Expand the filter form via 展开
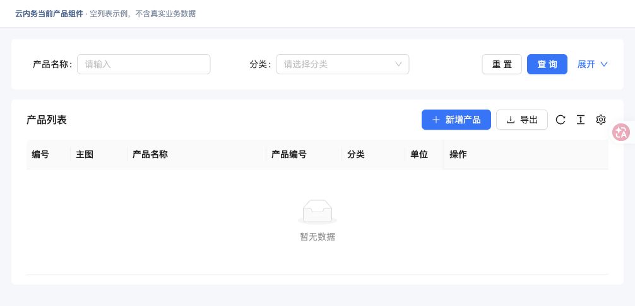The width and height of the screenshot is (635, 306). pos(593,64)
